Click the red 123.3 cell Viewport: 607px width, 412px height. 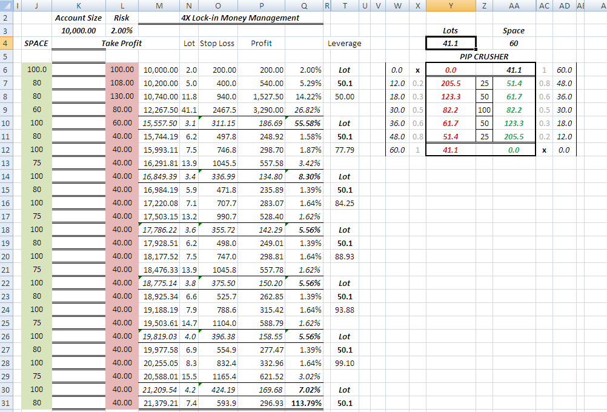[451, 96]
